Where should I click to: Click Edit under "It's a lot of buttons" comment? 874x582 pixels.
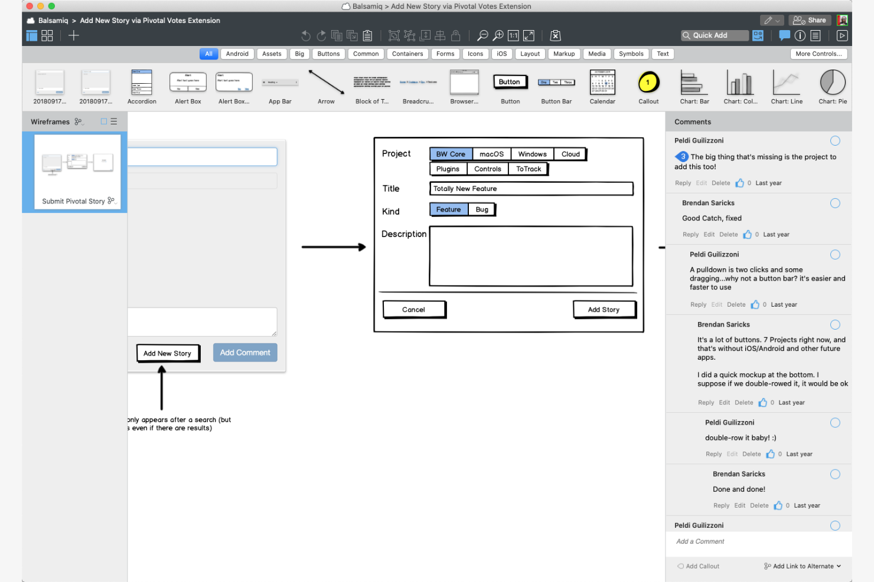(x=725, y=403)
